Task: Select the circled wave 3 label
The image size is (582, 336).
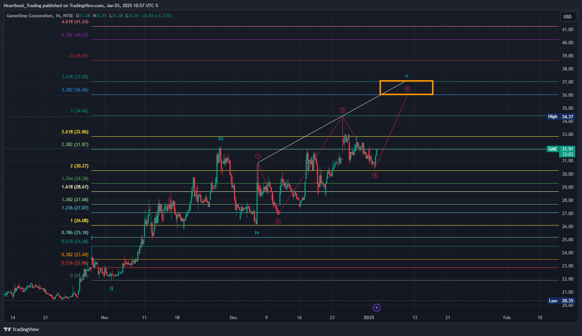Action: [x=342, y=110]
